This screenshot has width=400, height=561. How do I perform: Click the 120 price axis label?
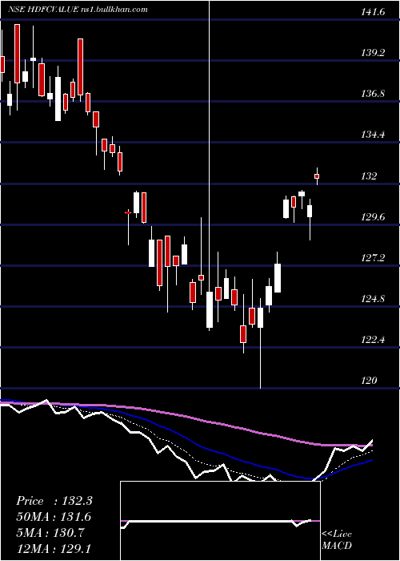pyautogui.click(x=369, y=380)
